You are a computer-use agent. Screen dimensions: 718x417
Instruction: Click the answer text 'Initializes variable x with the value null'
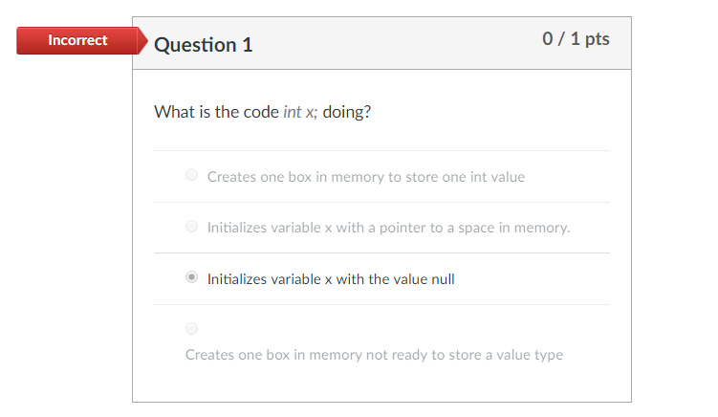[x=331, y=279]
